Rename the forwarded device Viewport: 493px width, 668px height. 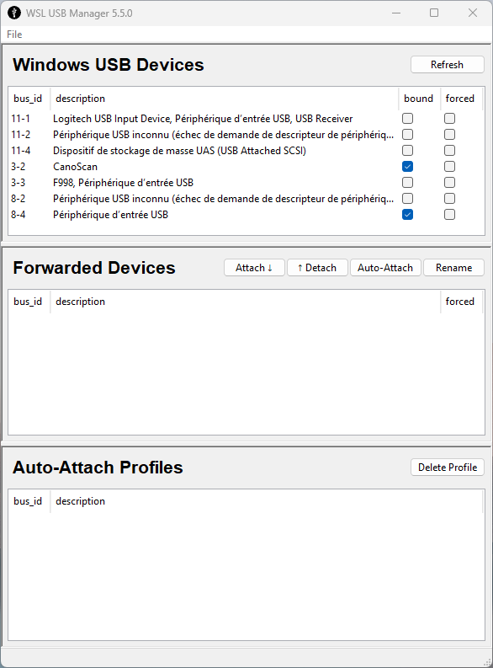pyautogui.click(x=453, y=268)
